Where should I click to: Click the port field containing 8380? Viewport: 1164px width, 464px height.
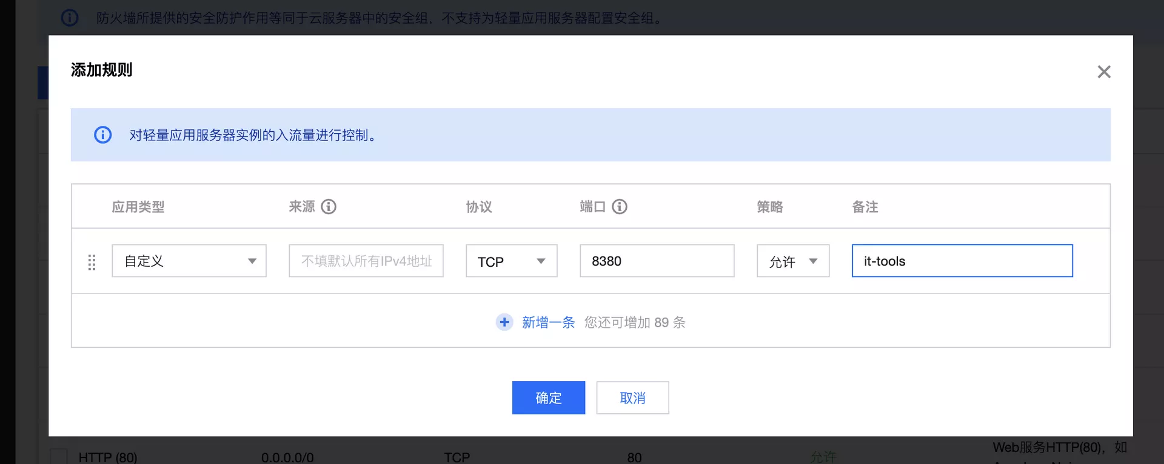[657, 261]
